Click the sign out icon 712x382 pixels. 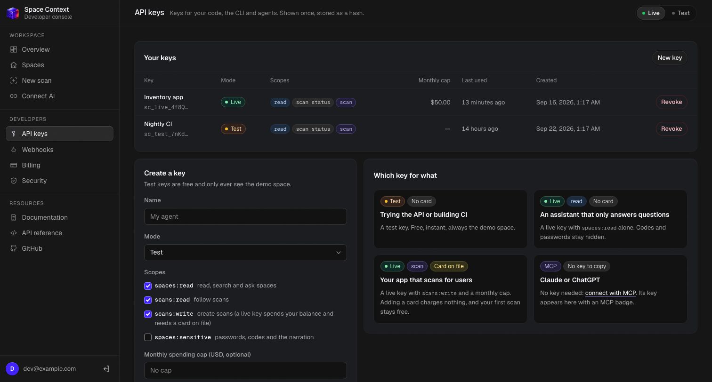coord(106,369)
